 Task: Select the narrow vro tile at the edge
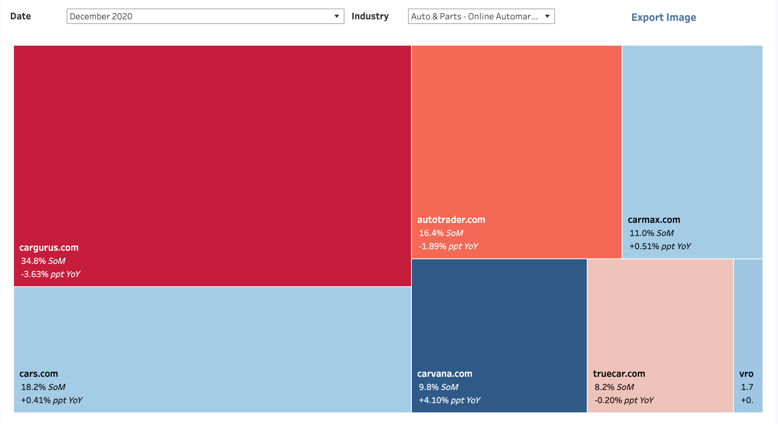(748, 336)
